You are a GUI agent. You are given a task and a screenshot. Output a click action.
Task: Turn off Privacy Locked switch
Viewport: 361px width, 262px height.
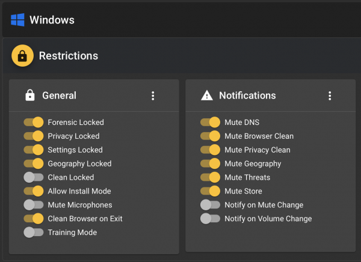click(34, 136)
